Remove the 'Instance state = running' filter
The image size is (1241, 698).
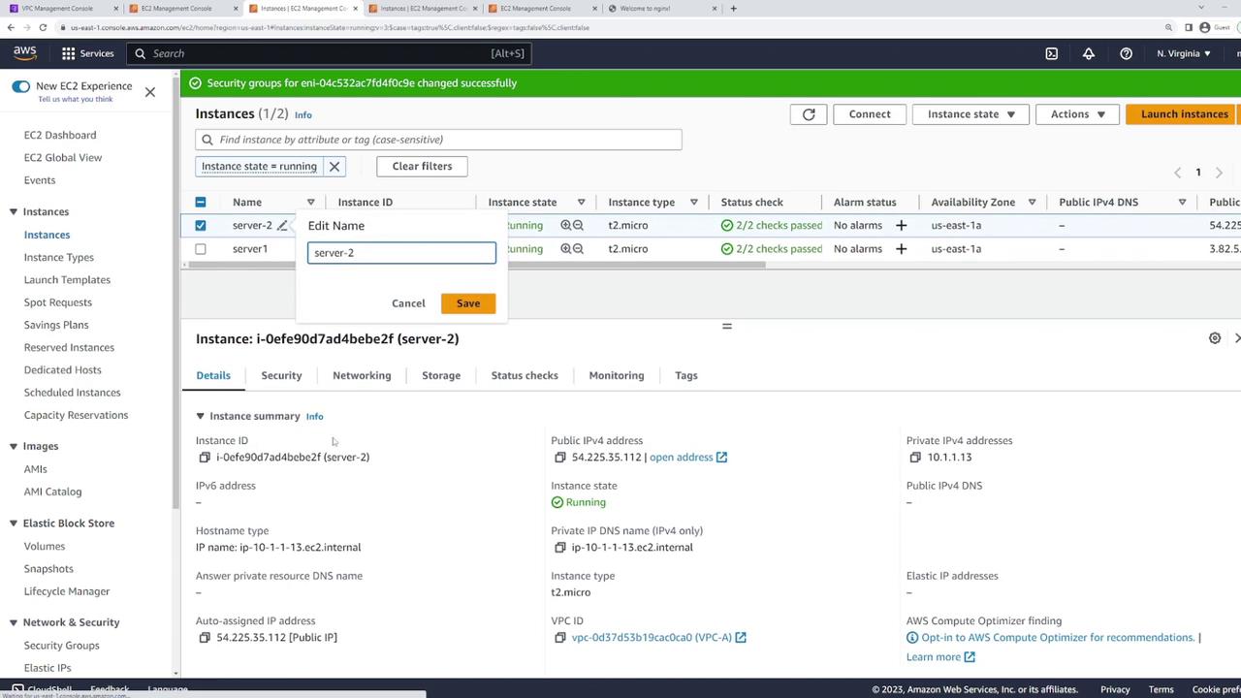tap(334, 167)
